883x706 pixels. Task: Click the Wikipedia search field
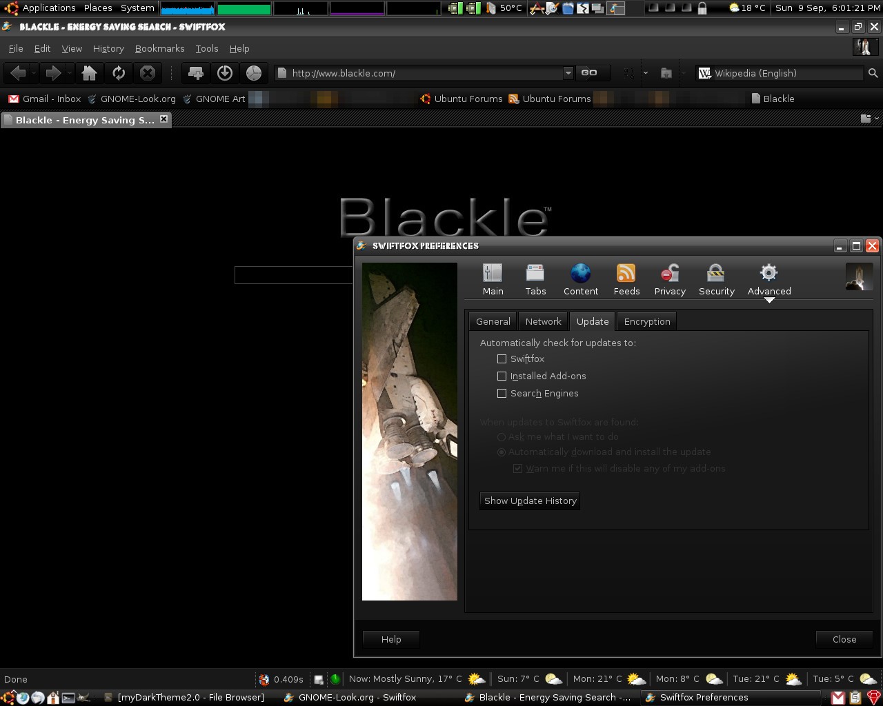coord(787,73)
